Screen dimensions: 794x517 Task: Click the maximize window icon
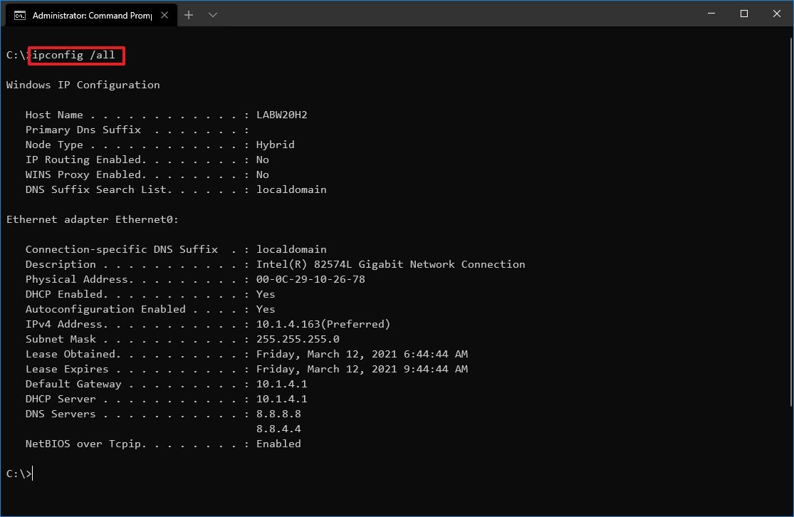click(743, 14)
